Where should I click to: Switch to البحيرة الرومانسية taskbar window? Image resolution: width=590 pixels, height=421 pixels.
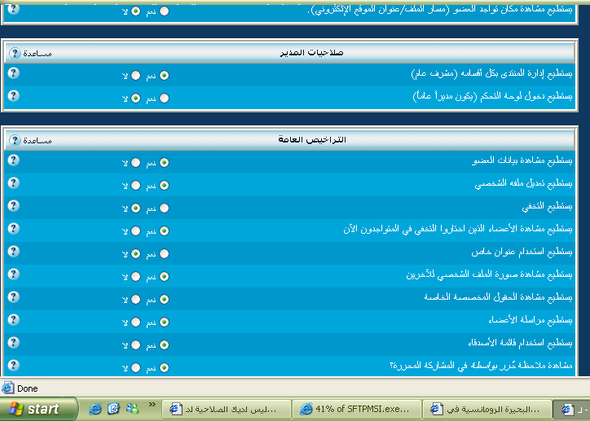pos(488,409)
